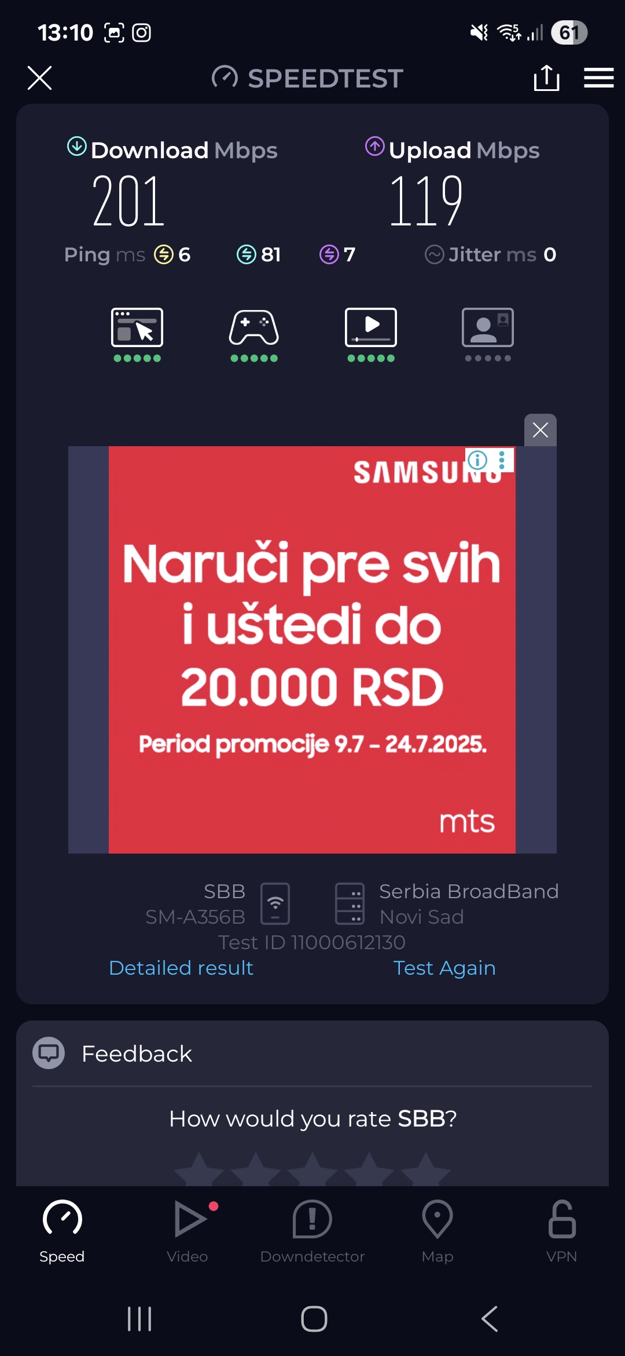Close the Speedtest result screen

[x=39, y=78]
